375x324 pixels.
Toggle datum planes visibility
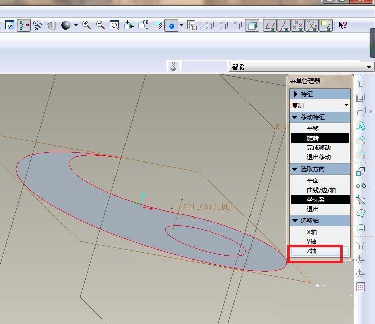[270, 25]
